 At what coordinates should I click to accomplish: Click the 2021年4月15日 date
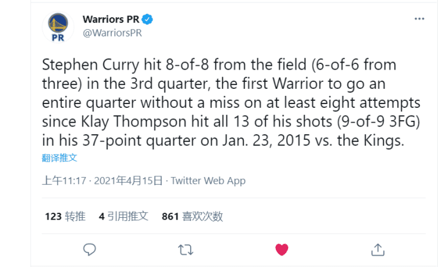tap(128, 181)
